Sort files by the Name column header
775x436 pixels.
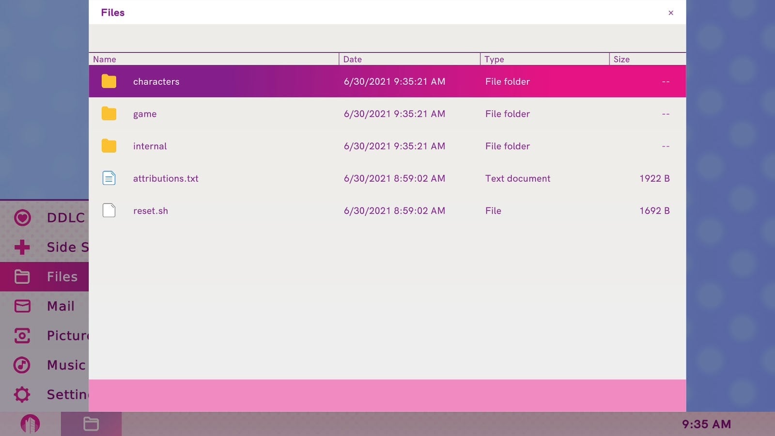[x=105, y=59]
